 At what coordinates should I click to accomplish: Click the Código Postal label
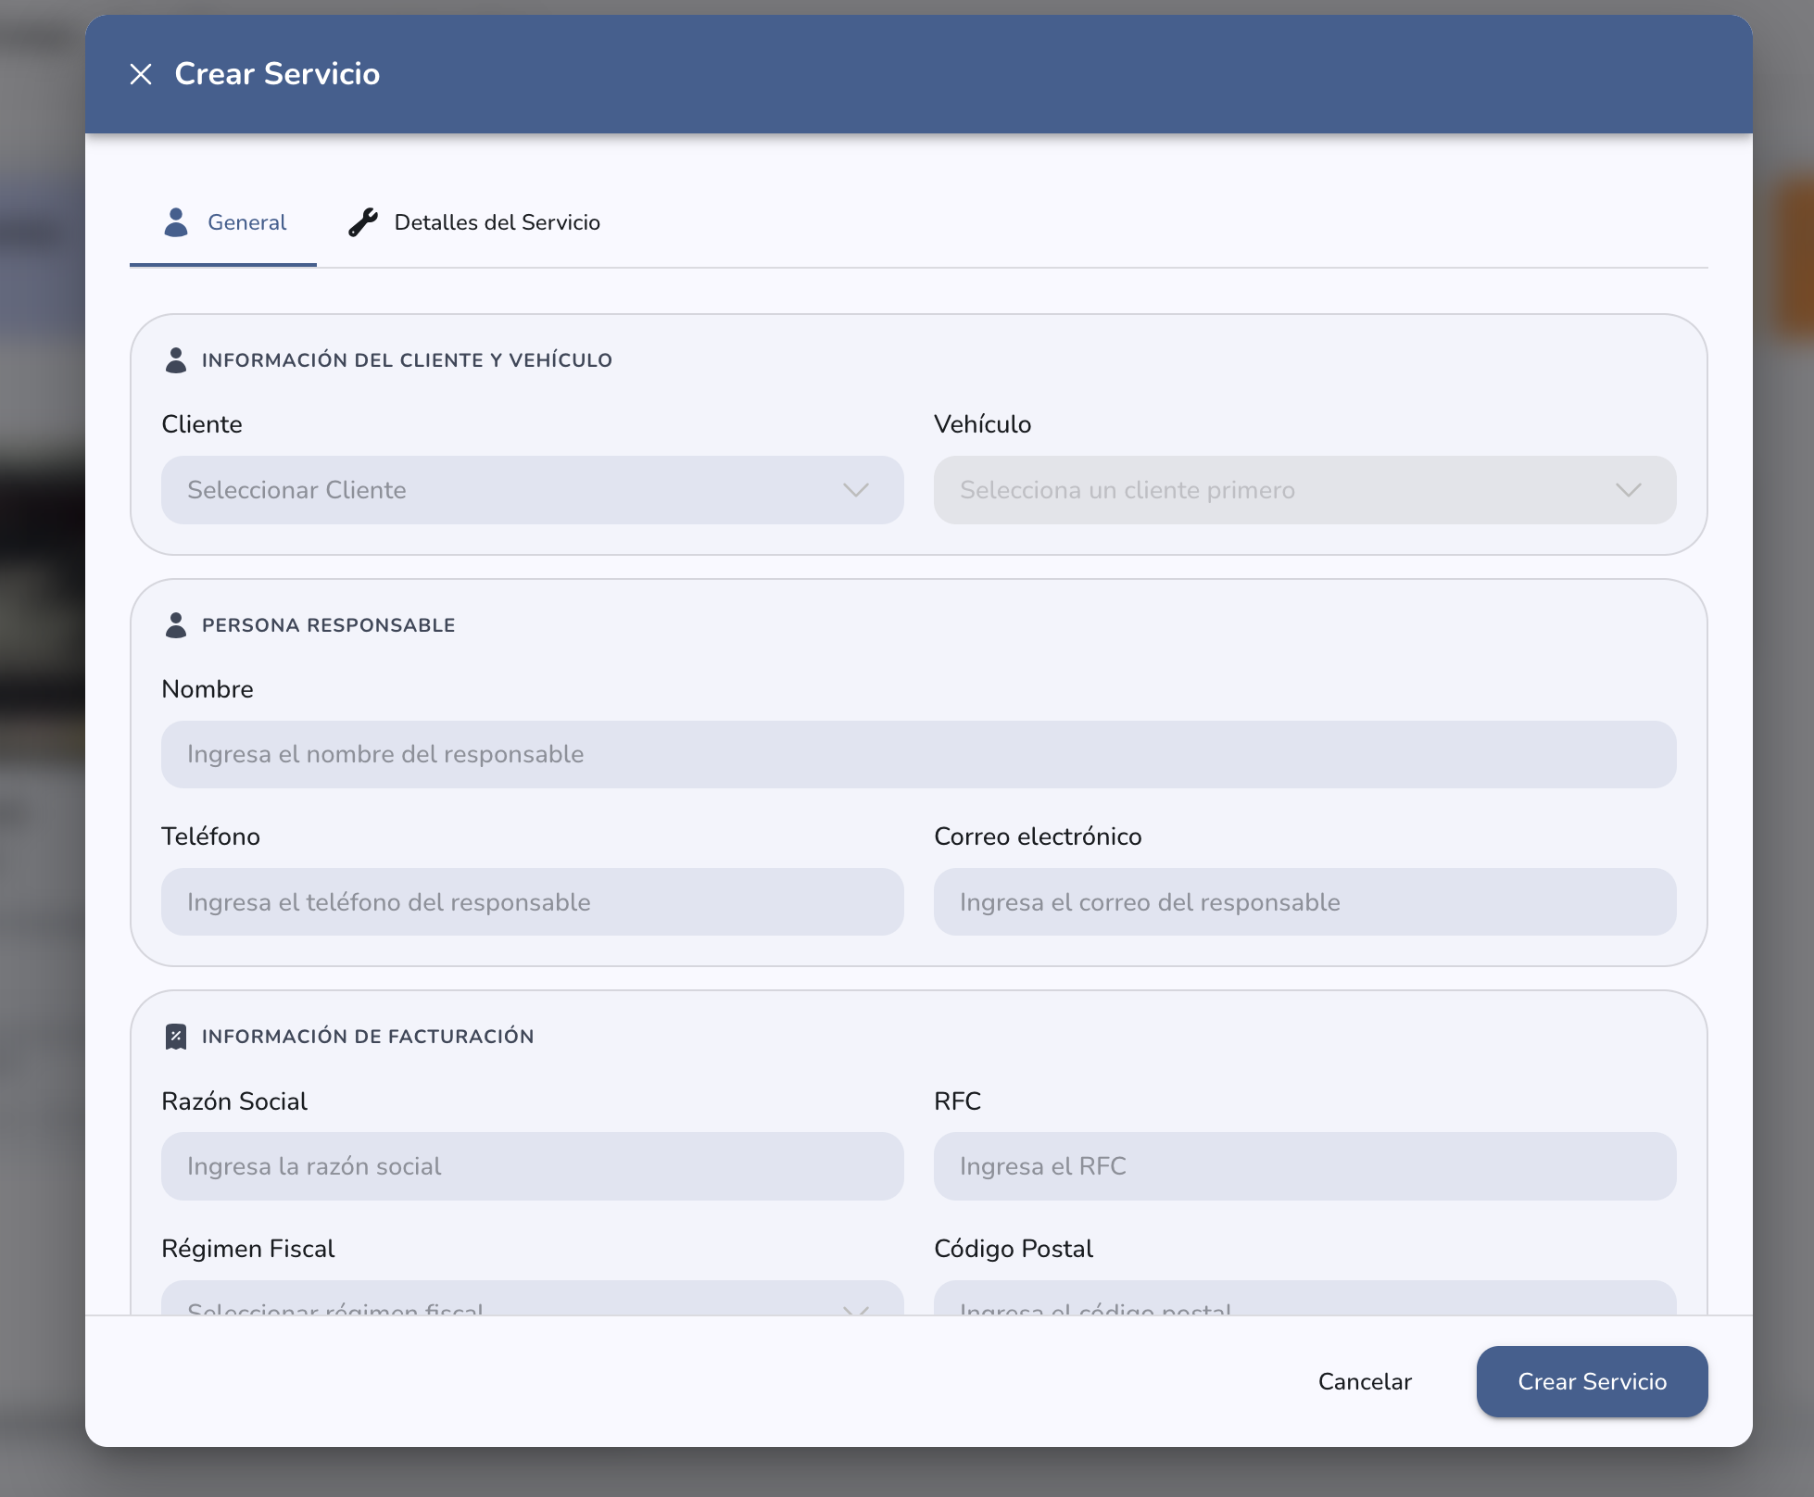[x=1014, y=1249]
